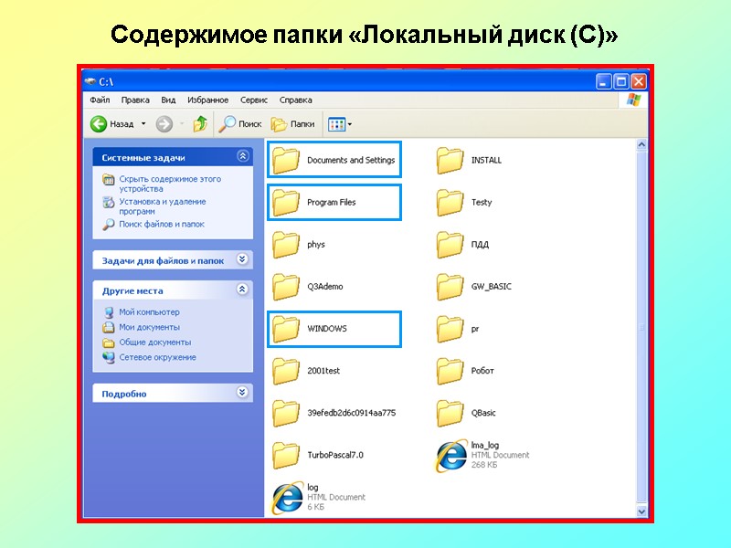Image resolution: width=731 pixels, height=548 pixels.
Task: Select the Робот folder icon
Action: point(450,371)
